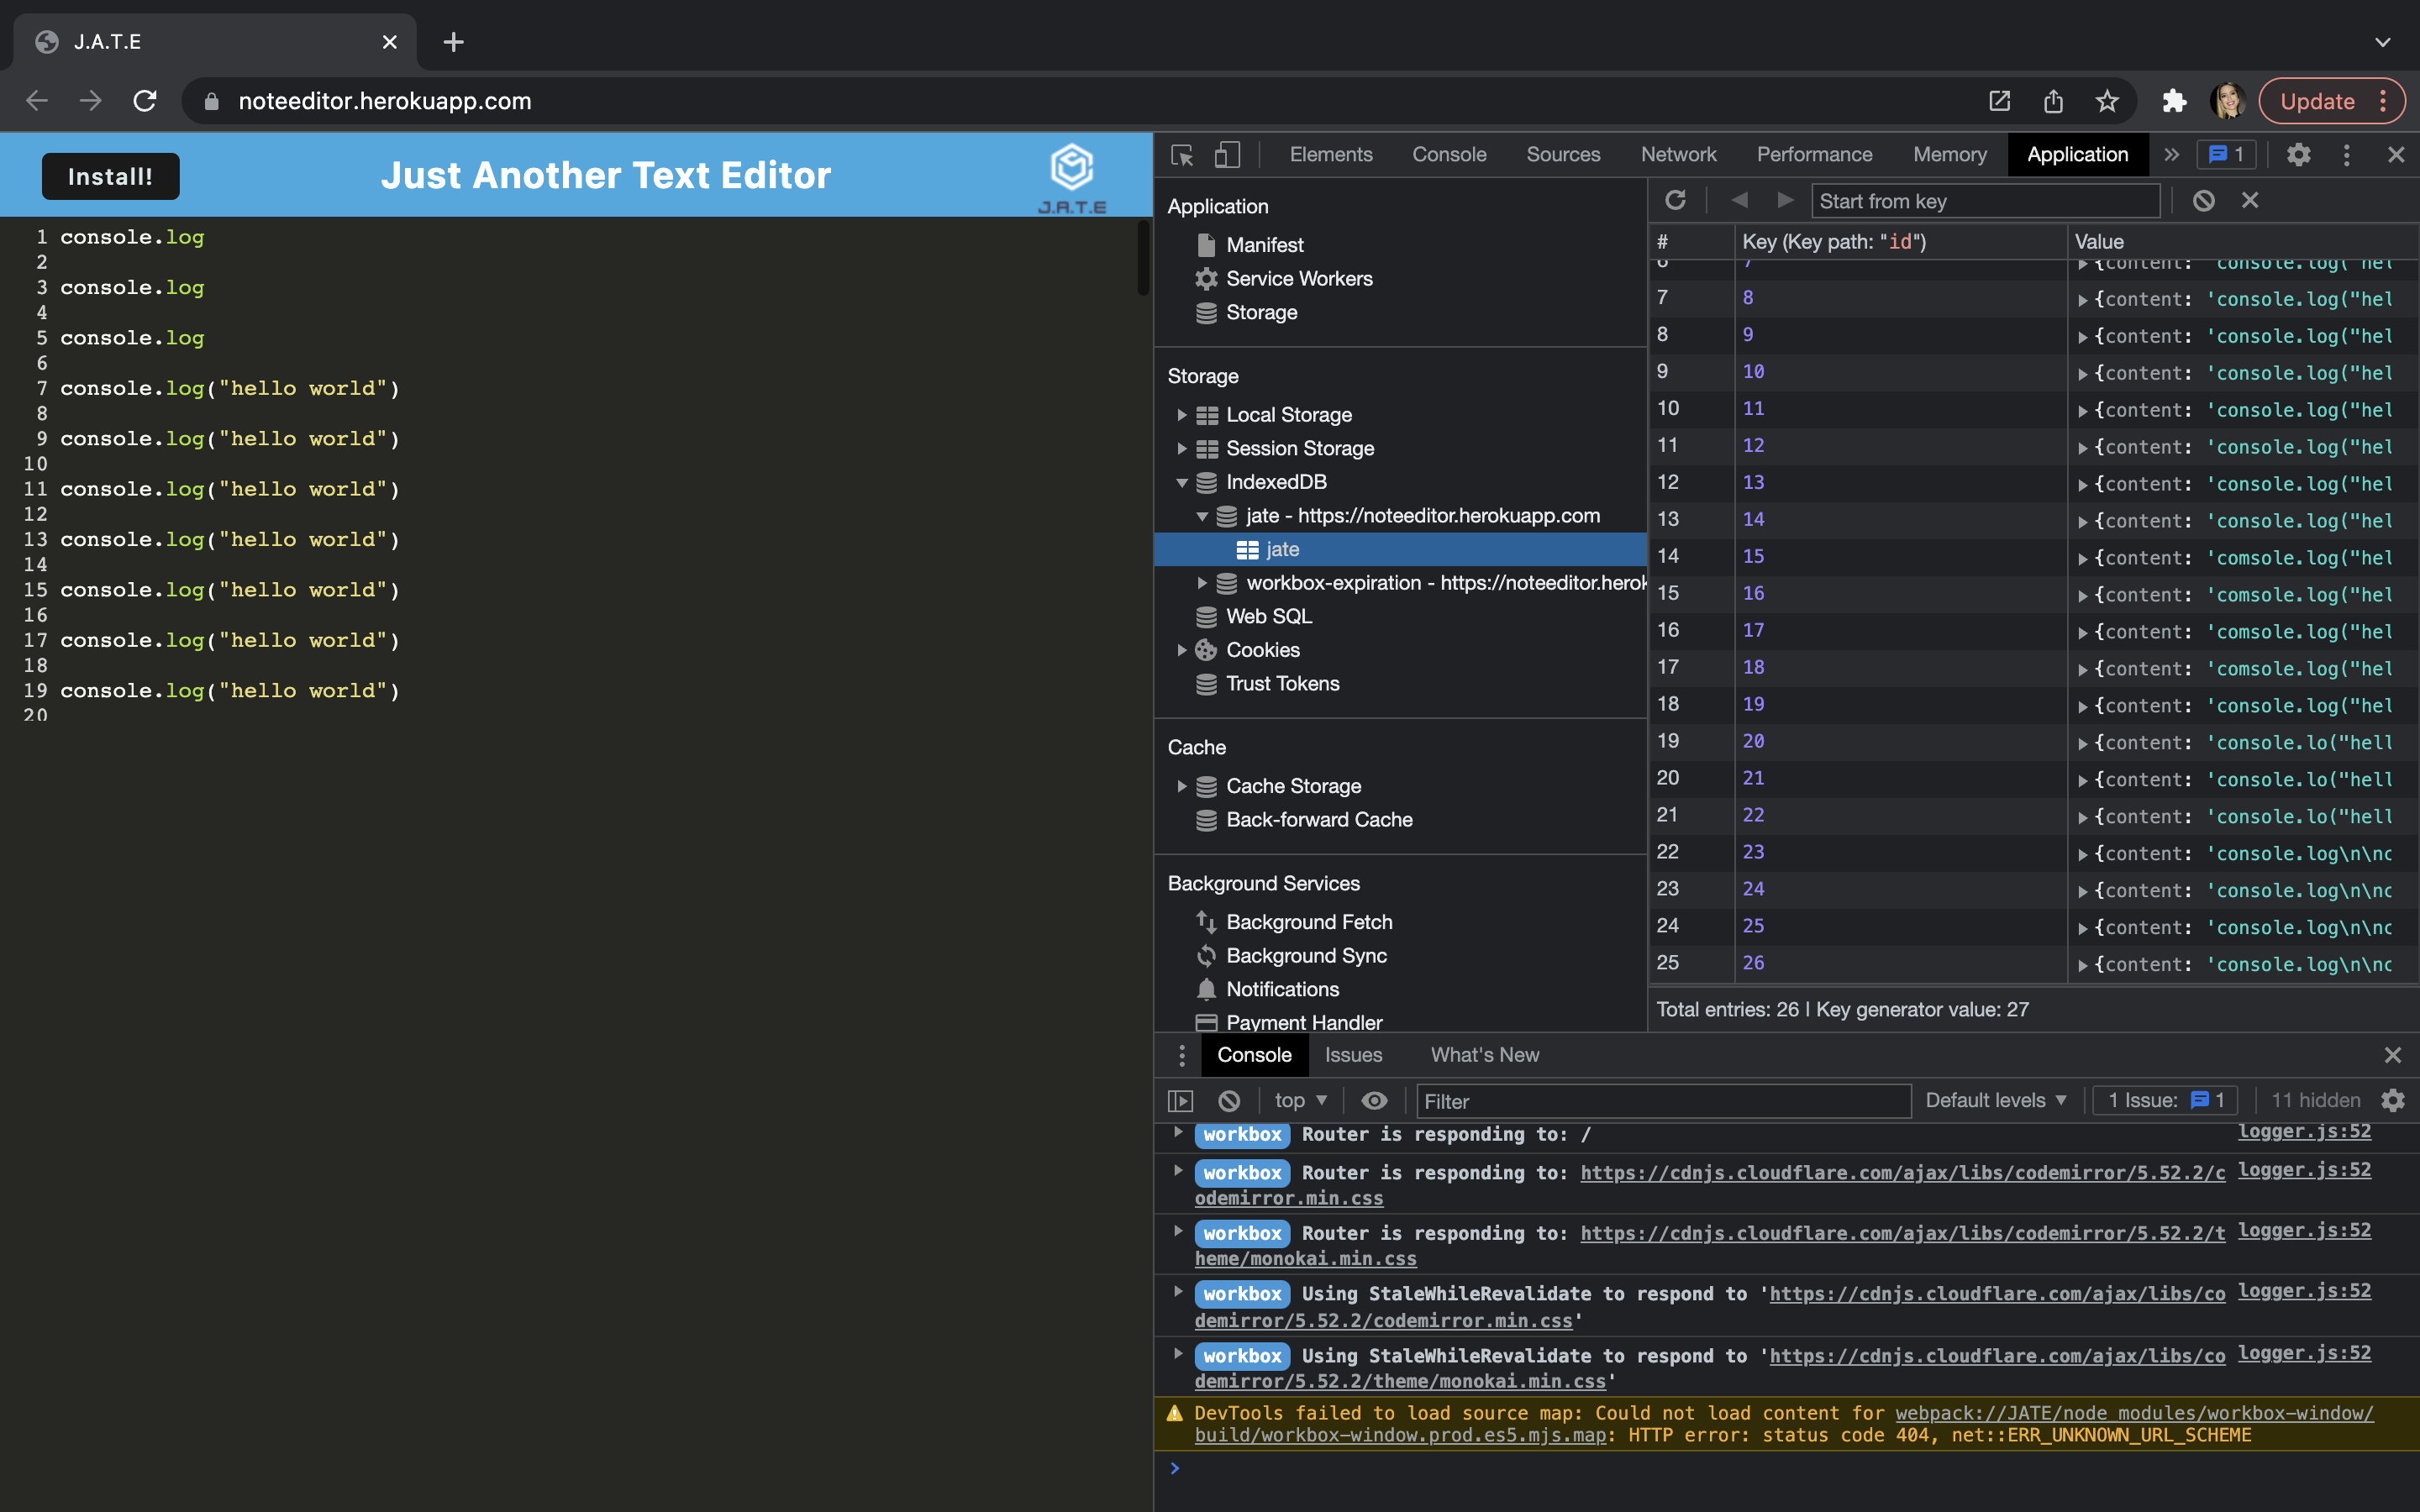Open Service Workers section
Screen dimensions: 2420x1512
point(1299,279)
